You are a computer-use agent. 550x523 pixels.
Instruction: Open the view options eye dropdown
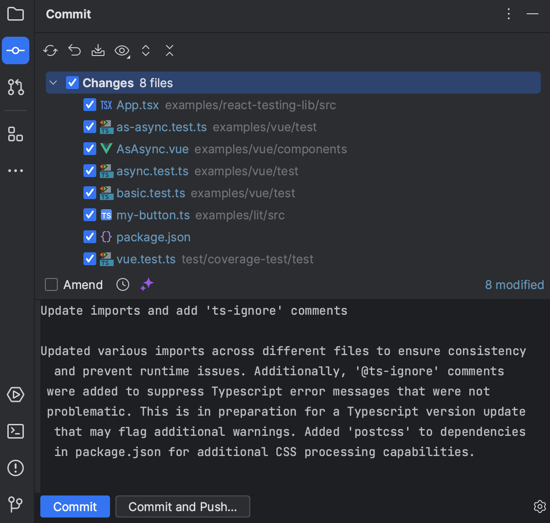pyautogui.click(x=122, y=50)
